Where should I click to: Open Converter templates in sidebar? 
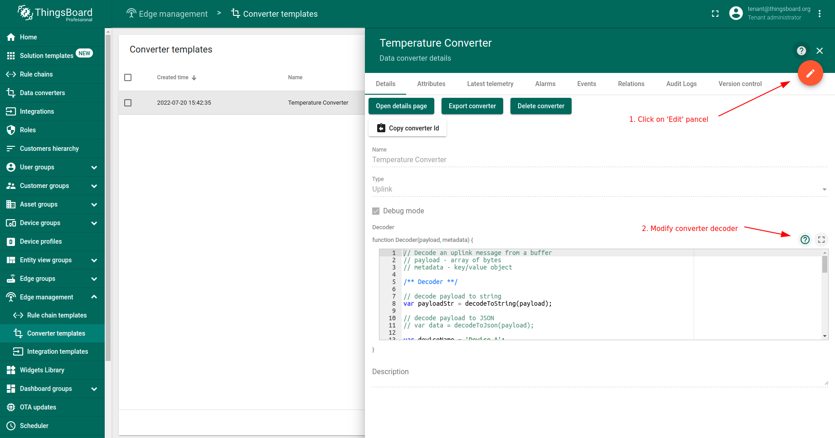pos(53,333)
